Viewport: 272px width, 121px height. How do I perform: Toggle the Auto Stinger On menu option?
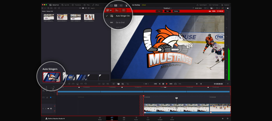(x=122, y=16)
